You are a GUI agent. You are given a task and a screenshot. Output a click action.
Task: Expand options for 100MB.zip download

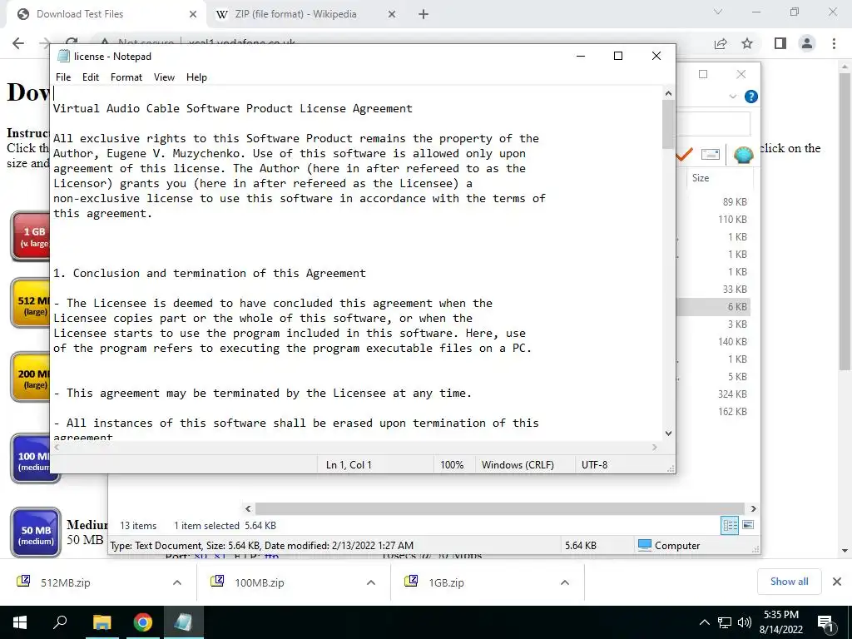coord(371,582)
